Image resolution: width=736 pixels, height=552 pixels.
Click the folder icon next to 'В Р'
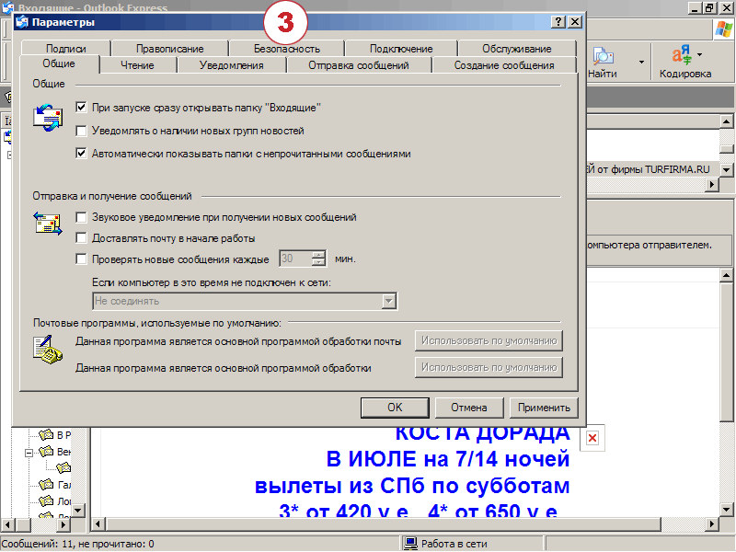point(46,435)
